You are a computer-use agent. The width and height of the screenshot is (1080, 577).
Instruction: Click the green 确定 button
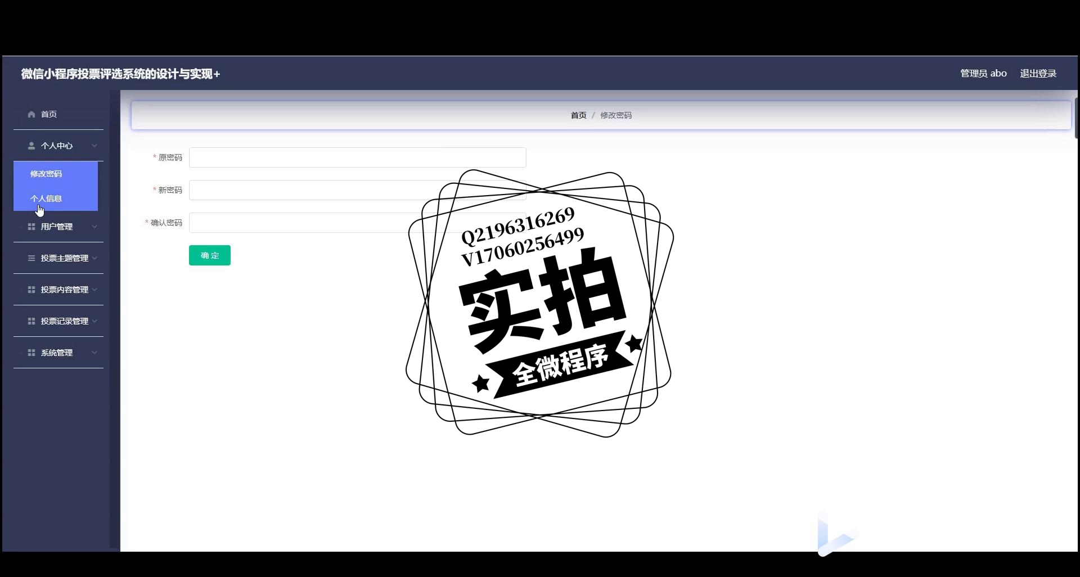click(210, 255)
